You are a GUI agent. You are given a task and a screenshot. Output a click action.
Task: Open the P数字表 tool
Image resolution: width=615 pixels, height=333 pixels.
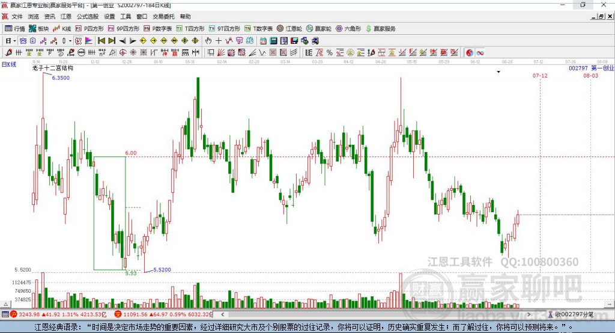pos(158,29)
